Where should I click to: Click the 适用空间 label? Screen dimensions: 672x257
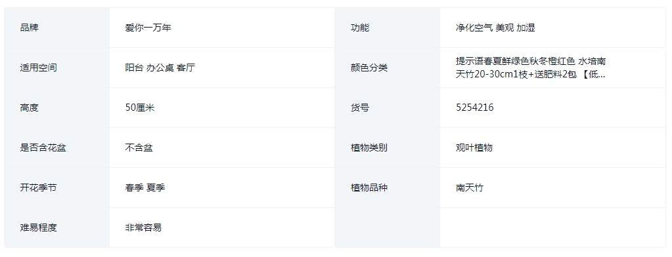38,68
